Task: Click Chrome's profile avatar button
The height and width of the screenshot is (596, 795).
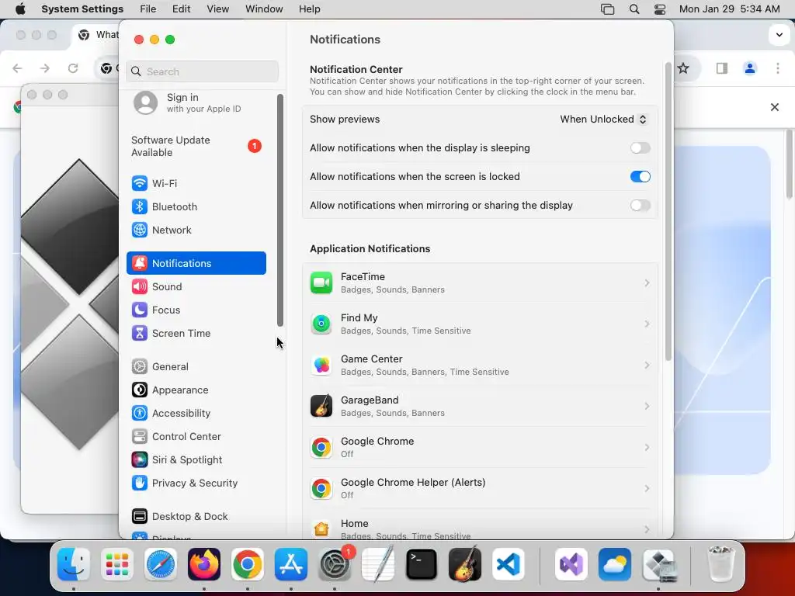Action: click(x=750, y=68)
